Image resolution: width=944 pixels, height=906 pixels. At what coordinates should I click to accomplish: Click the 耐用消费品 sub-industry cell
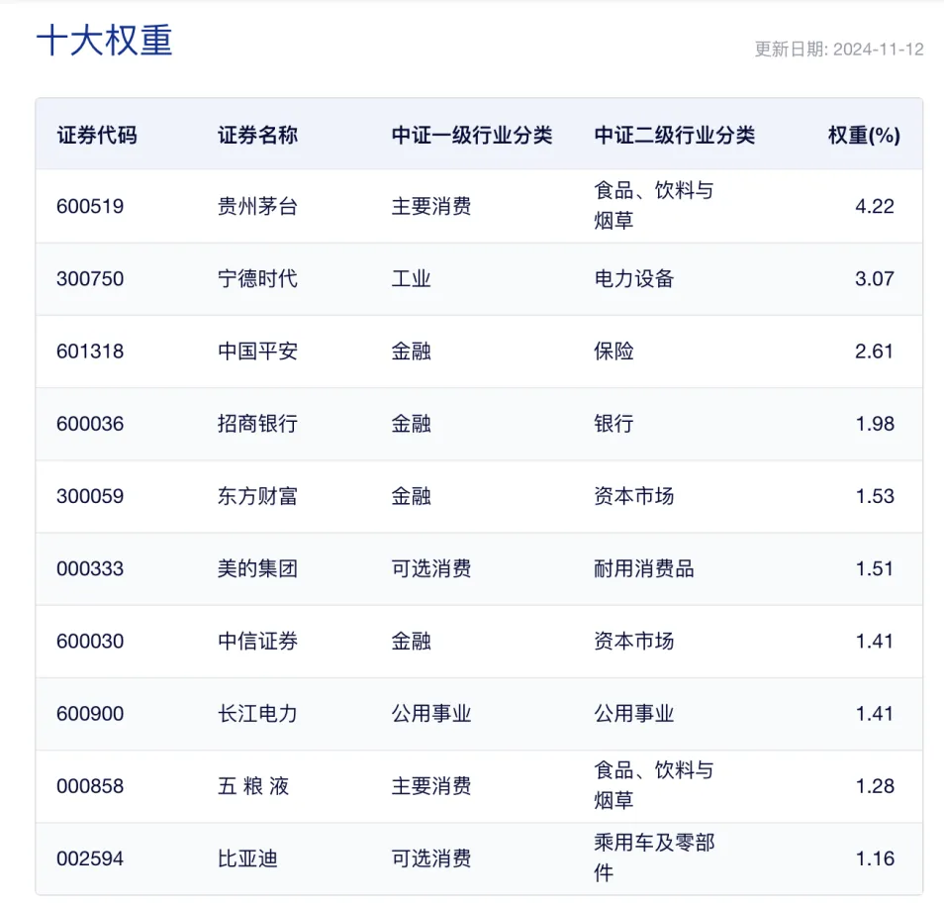coord(644,568)
